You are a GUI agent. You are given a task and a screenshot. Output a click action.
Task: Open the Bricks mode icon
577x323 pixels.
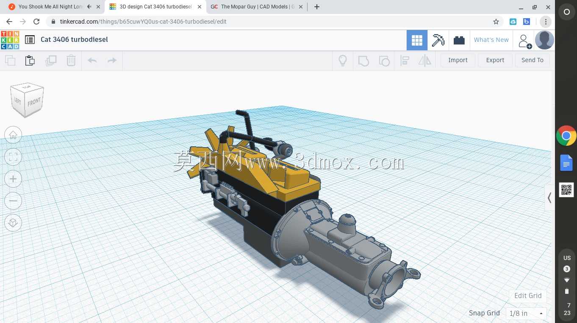click(459, 40)
